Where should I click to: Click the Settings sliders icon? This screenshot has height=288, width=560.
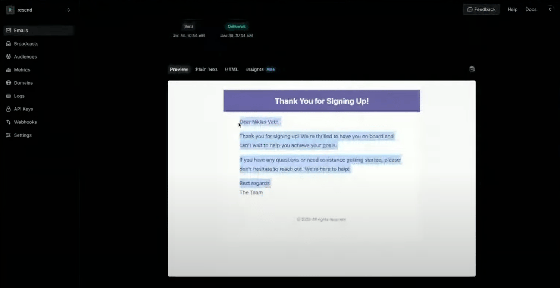click(8, 135)
